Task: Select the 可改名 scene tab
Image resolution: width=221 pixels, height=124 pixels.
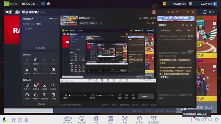Action: (39, 24)
